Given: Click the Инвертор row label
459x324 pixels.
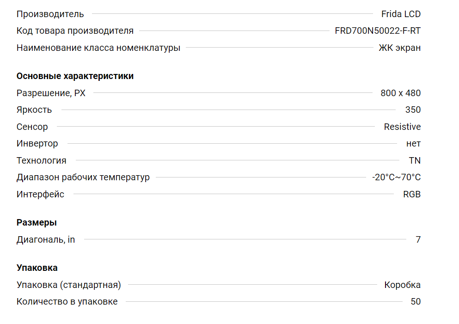Looking at the screenshot, I should point(37,144).
